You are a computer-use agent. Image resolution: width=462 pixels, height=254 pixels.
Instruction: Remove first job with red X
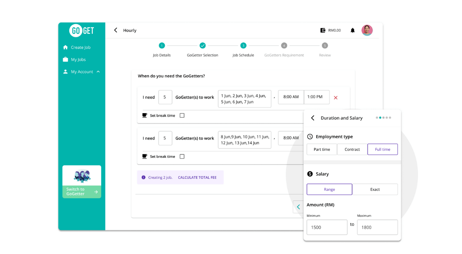[336, 98]
